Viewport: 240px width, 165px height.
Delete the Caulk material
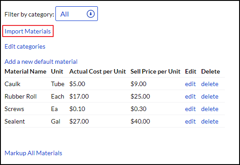[210, 84]
